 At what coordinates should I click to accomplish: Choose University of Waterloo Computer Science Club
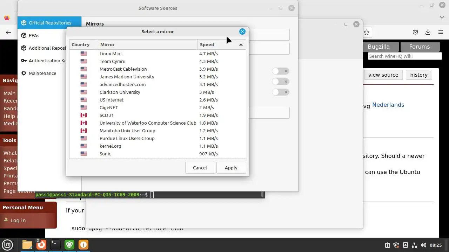pos(158,123)
